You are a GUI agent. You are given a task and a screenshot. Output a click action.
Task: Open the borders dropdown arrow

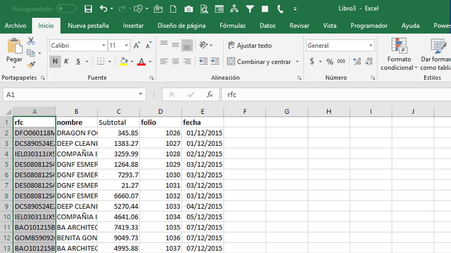pos(109,61)
